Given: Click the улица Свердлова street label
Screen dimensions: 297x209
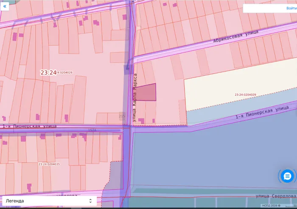Looking at the screenshot, I should click(276, 196).
